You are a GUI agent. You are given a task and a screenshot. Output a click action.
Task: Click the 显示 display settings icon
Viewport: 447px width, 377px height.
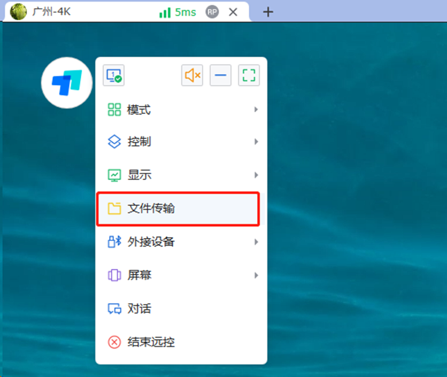(114, 175)
